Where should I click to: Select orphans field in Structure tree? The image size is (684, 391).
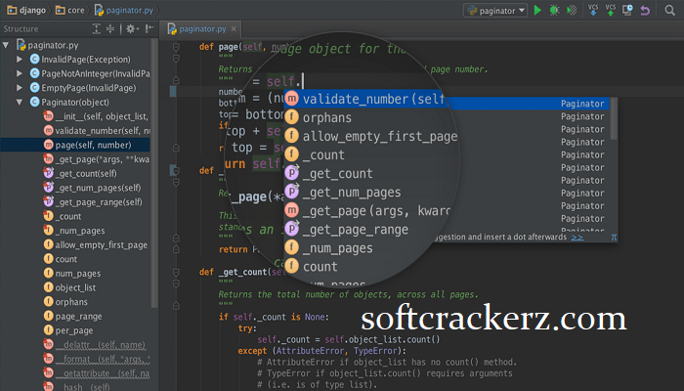coord(65,302)
